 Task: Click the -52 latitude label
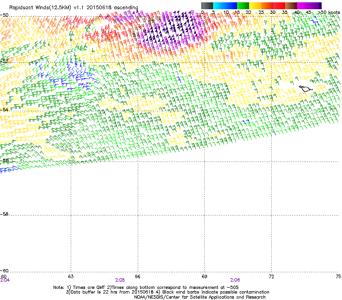4,61
